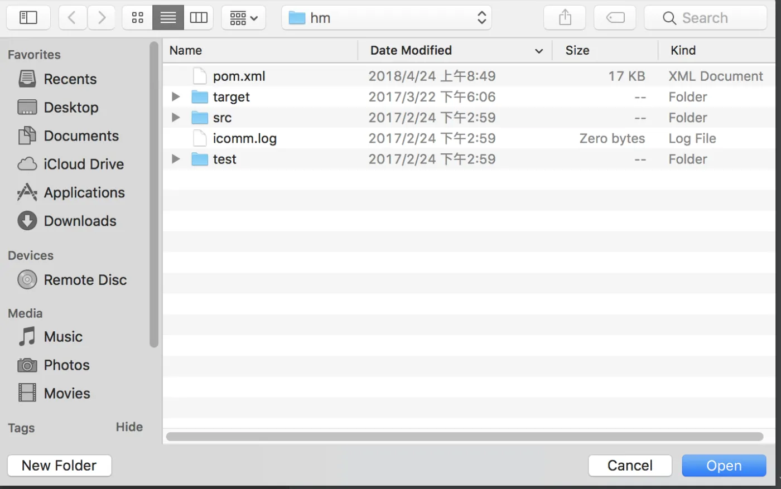The width and height of the screenshot is (781, 489).
Task: Click the XML Document kind cell
Action: (x=716, y=76)
